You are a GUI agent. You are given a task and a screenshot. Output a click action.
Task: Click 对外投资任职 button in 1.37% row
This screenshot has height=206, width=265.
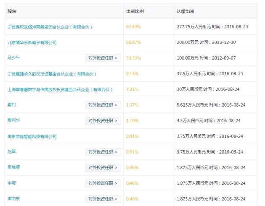click(x=103, y=105)
